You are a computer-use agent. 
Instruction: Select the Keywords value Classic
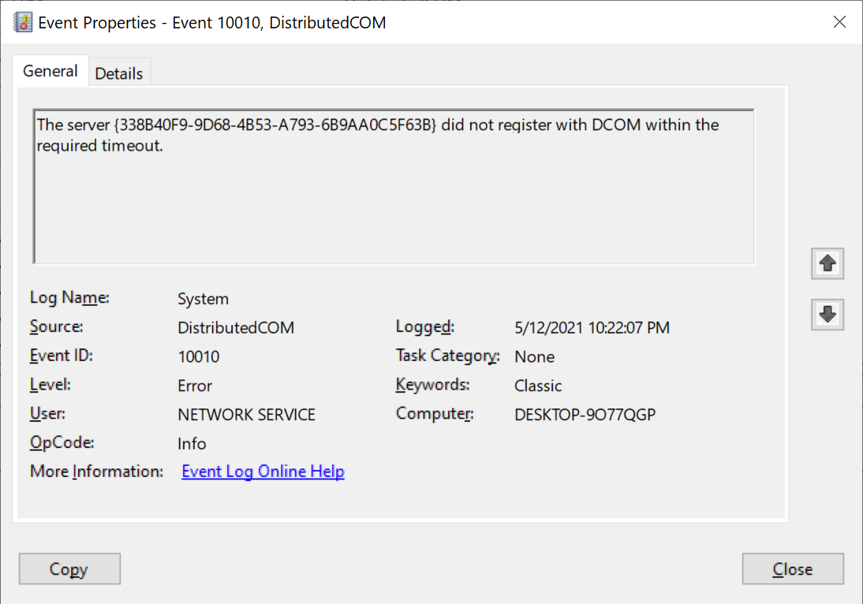pos(538,386)
